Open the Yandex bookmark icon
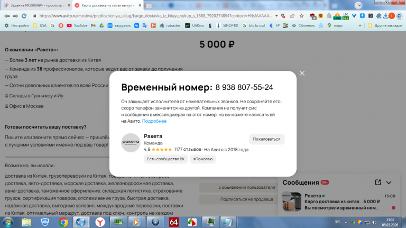The width and height of the screenshot is (406, 228). click(x=61, y=25)
